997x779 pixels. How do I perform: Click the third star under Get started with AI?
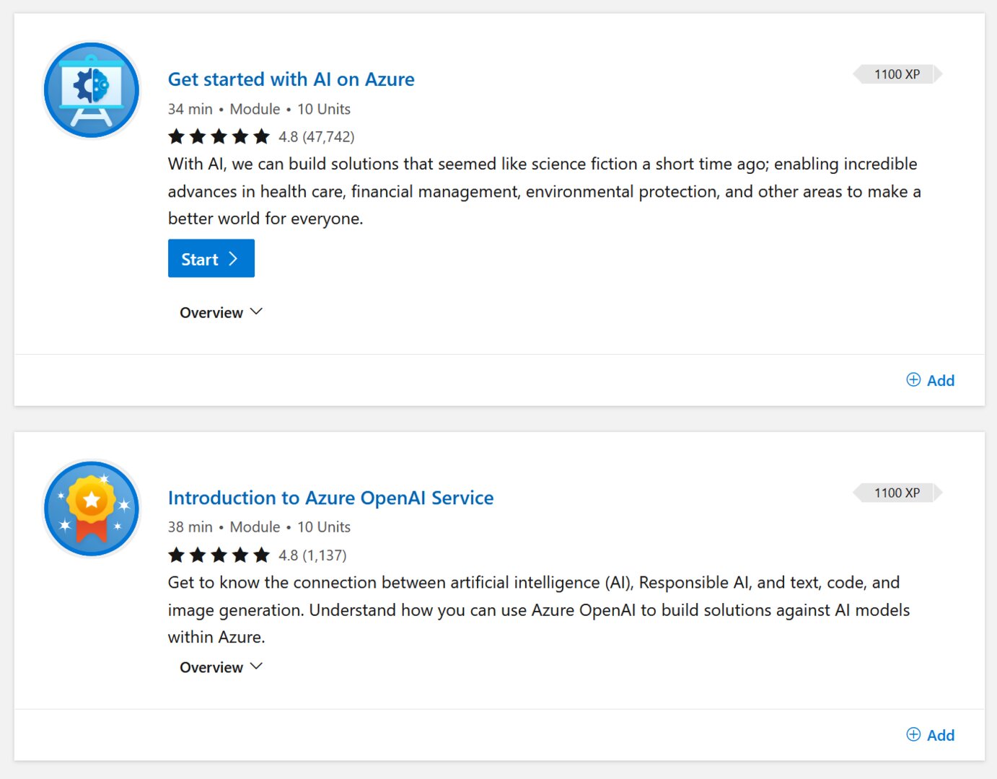(220, 136)
